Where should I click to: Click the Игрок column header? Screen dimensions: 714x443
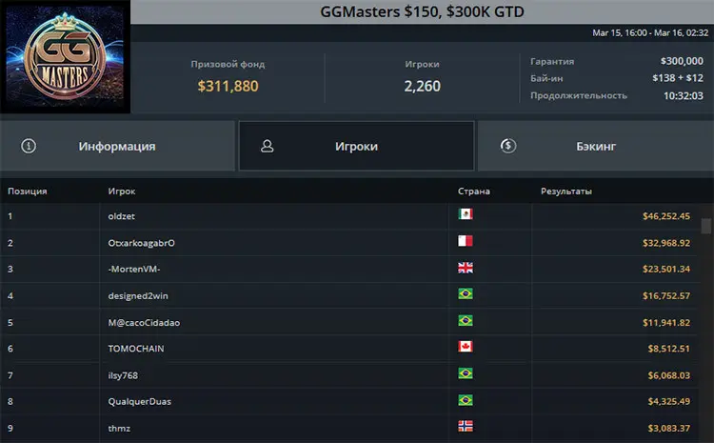coord(122,191)
